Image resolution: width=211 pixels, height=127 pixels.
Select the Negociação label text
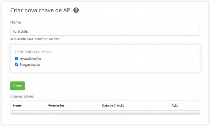[30, 65]
